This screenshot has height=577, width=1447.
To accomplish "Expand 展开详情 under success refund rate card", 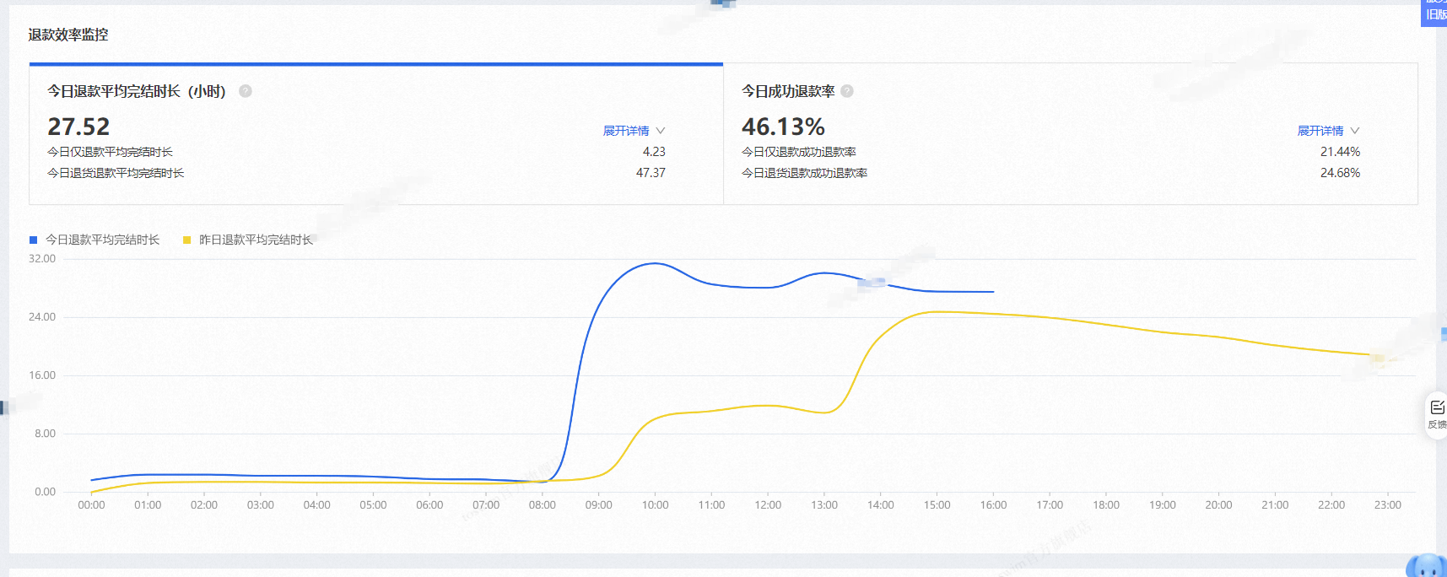I will point(1320,131).
